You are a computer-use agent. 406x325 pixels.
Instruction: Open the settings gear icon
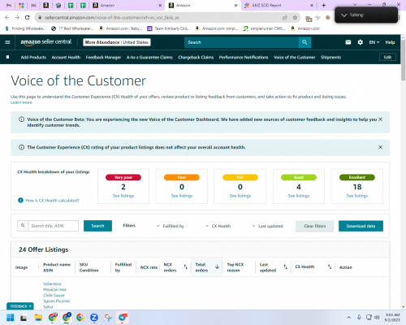pos(360,42)
